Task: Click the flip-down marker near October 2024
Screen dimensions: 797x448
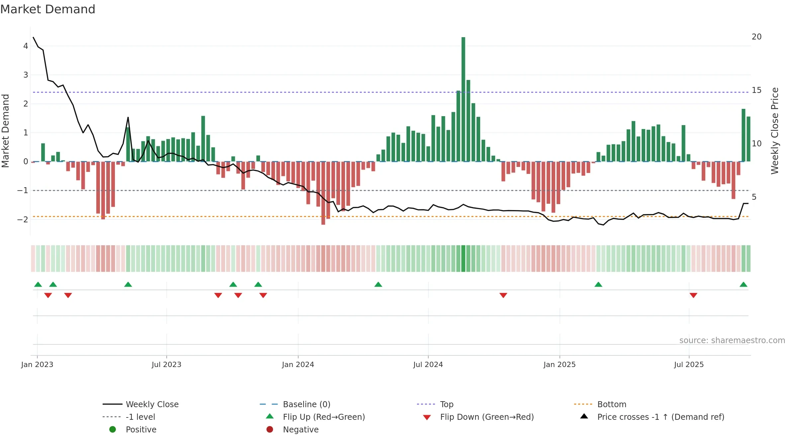Action: click(x=503, y=295)
